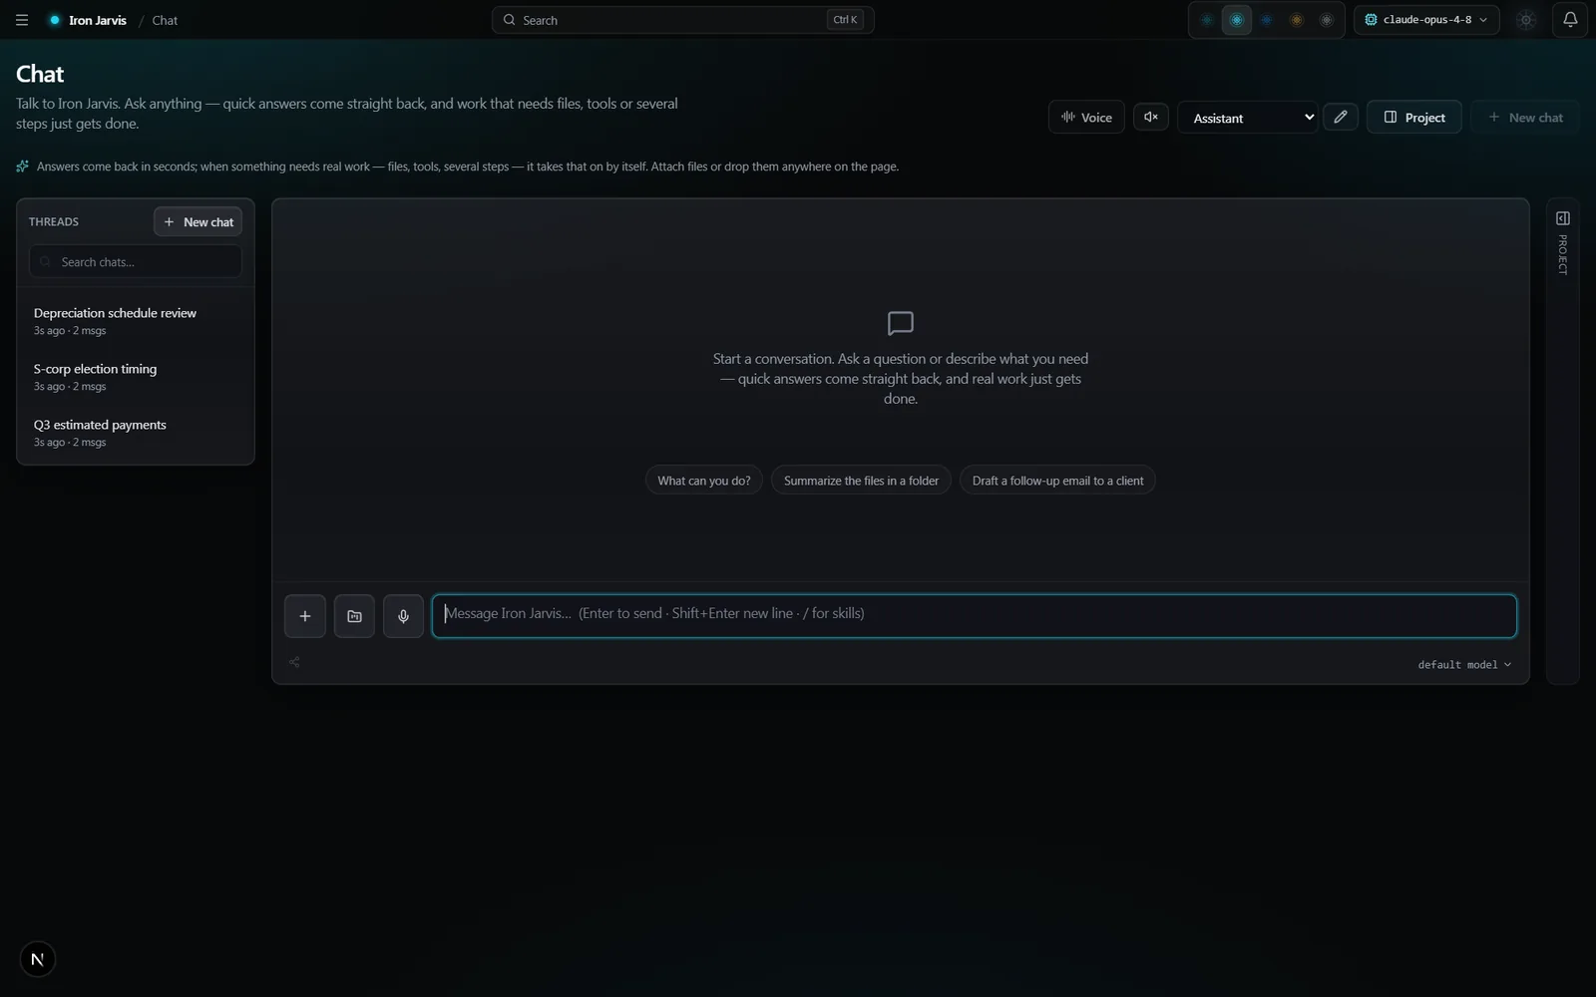
Task: Click New chat in the Threads panel
Action: coord(198,221)
